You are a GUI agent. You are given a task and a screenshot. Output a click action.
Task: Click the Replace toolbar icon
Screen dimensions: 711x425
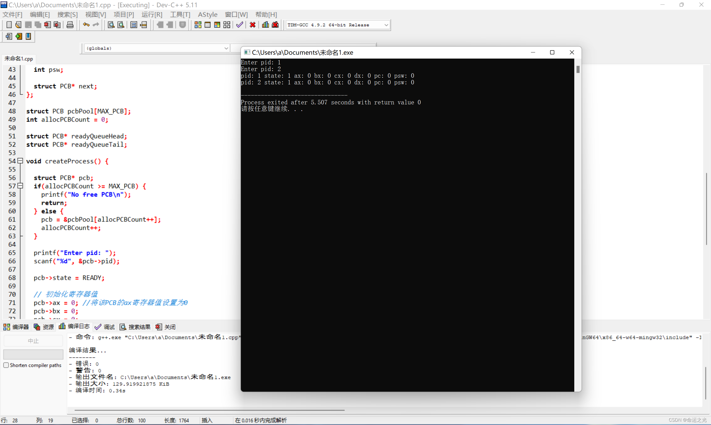121,25
